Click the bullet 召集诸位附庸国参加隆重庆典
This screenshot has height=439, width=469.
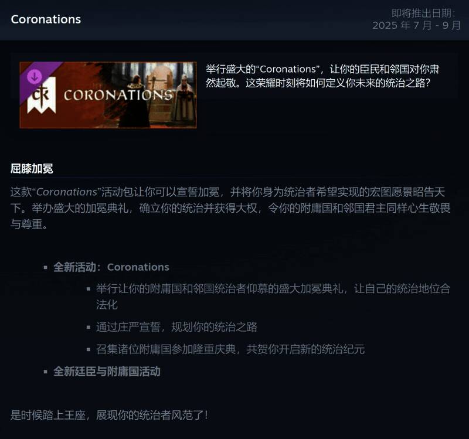(x=230, y=349)
